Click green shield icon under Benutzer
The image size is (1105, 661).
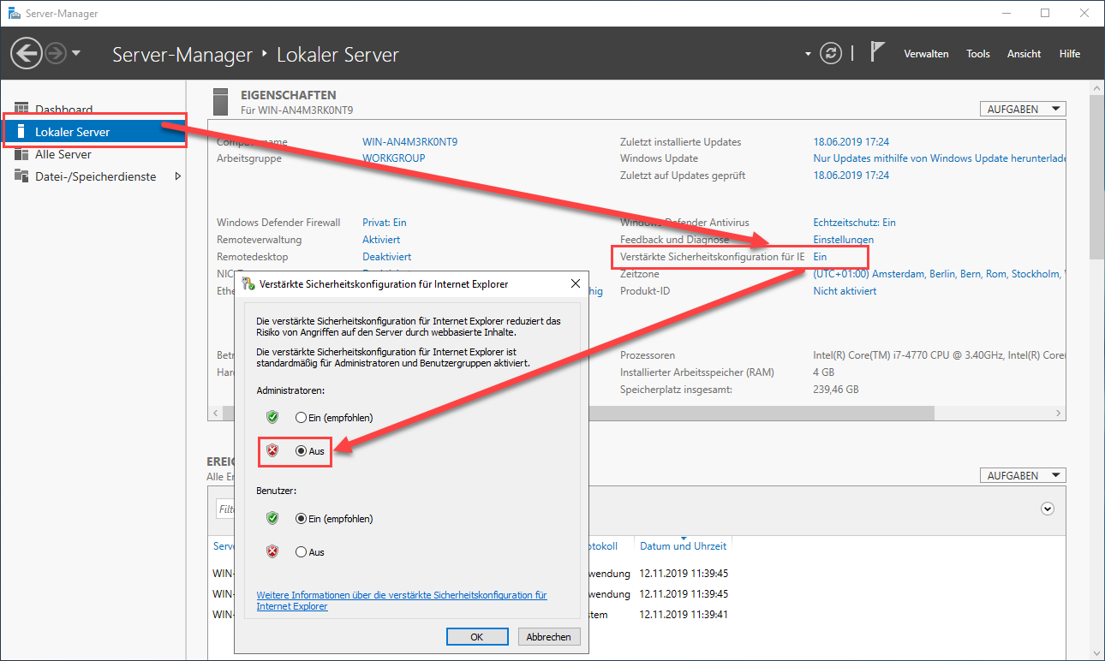click(272, 518)
